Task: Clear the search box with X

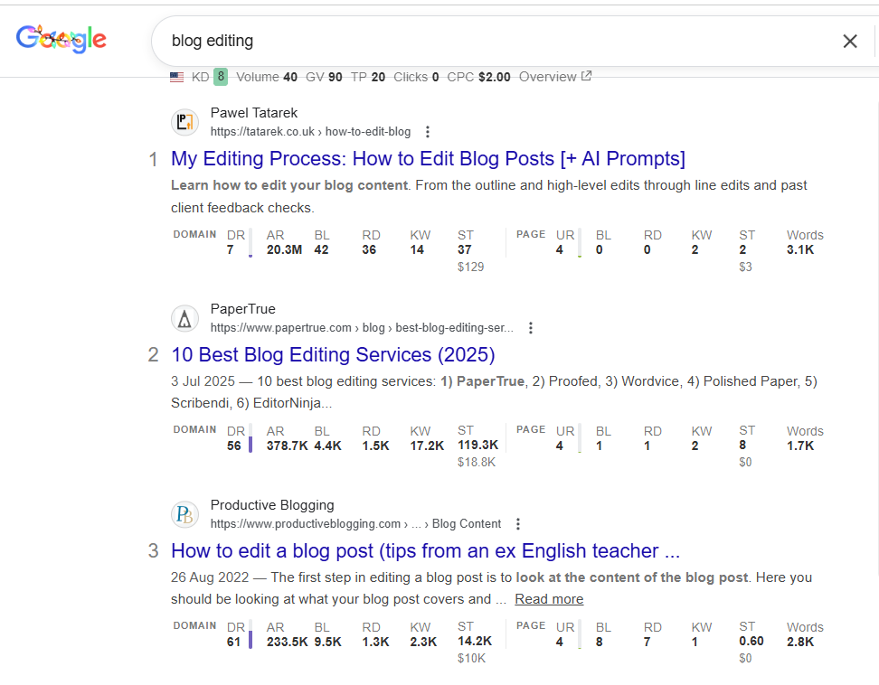Action: point(850,41)
